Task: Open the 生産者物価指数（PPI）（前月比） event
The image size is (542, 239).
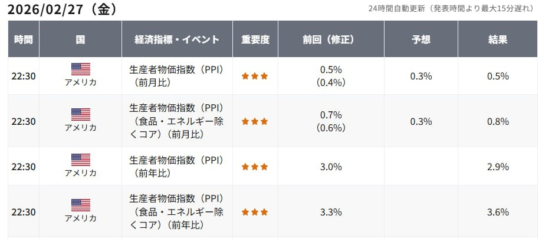Action: click(175, 77)
